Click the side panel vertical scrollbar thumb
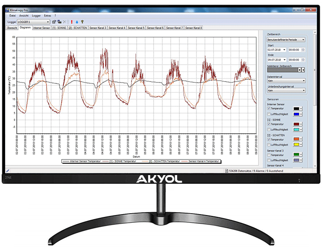The height and width of the screenshot is (248, 322). pyautogui.click(x=315, y=70)
